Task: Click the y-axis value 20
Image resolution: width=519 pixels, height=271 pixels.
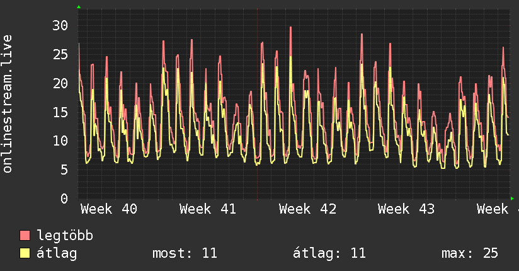Action: pyautogui.click(x=60, y=83)
